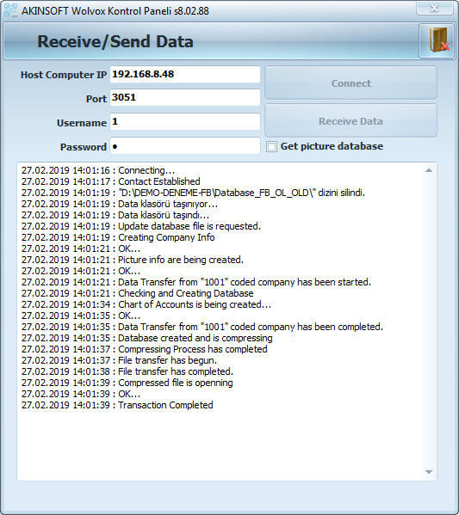
Task: Enable Get picture database checkbox
Action: pos(271,146)
